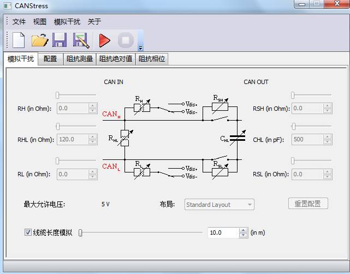Image resolution: width=350 pixels, height=274 pixels.
Task: Expand the toolbar overflow arrow
Action: pos(140,48)
